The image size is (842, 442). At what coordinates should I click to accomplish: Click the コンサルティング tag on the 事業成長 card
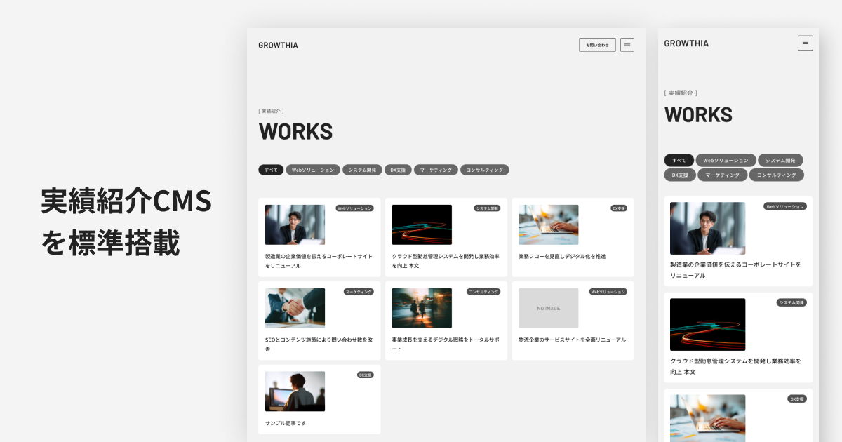(483, 292)
